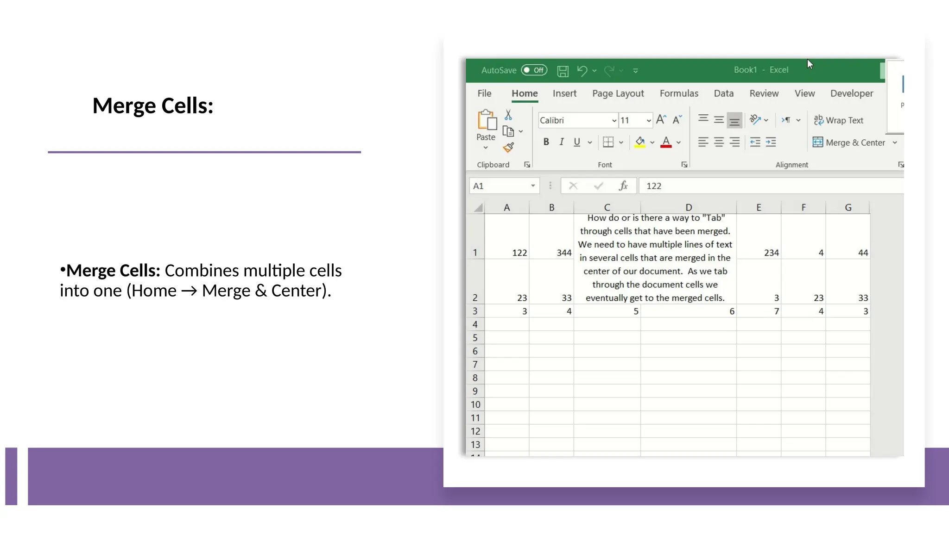The width and height of the screenshot is (949, 533).
Task: Open the font size 11 dropdown
Action: click(649, 120)
